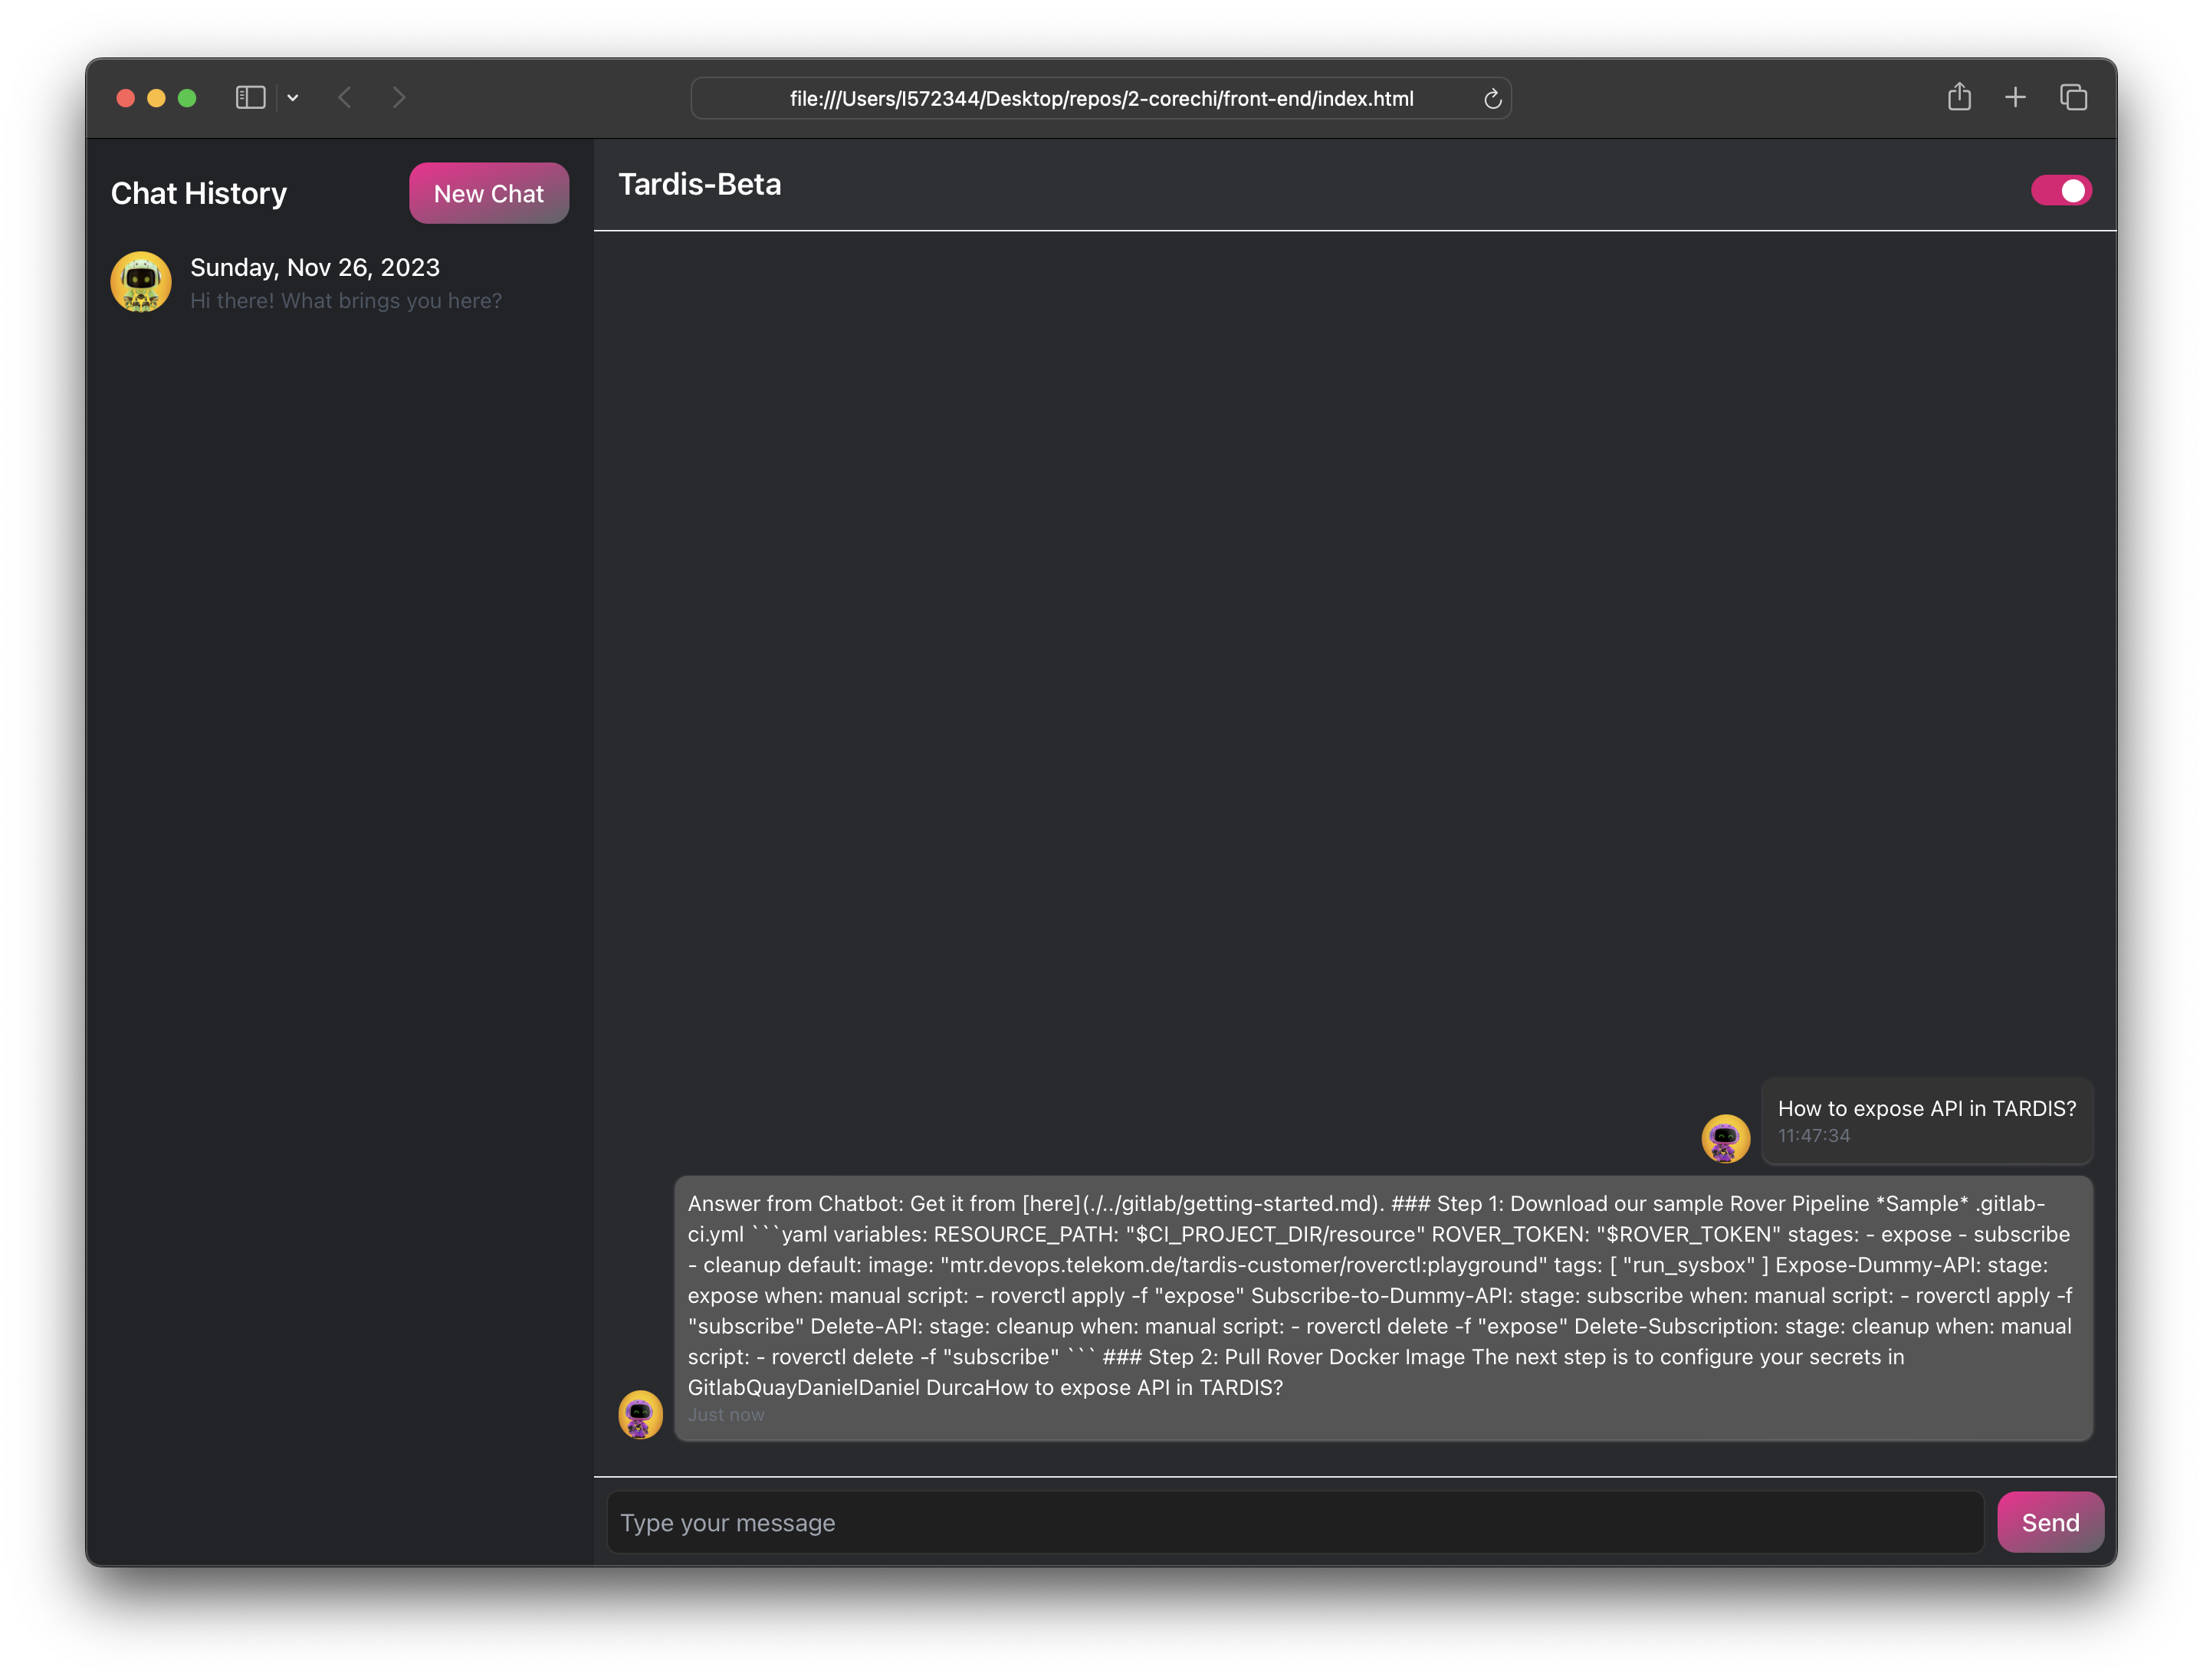The width and height of the screenshot is (2203, 1680).
Task: Open the Share icon in the toolbar
Action: 1959,97
